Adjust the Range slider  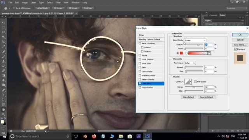click(x=194, y=87)
